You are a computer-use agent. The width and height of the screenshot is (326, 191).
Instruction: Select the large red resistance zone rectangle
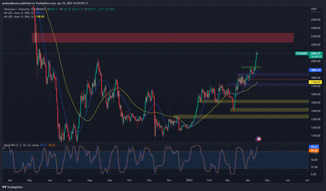click(x=163, y=38)
